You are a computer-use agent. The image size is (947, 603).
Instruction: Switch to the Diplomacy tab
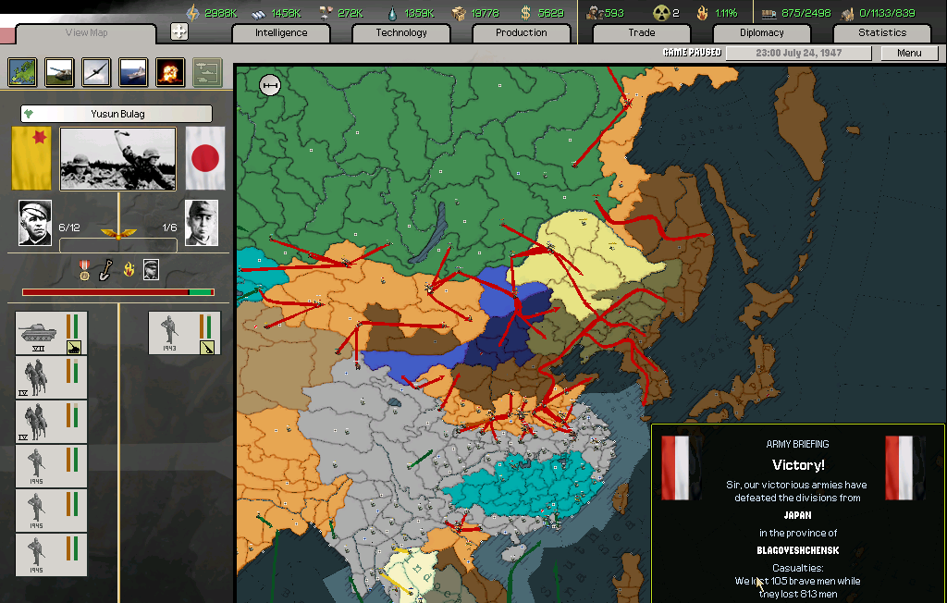point(762,32)
